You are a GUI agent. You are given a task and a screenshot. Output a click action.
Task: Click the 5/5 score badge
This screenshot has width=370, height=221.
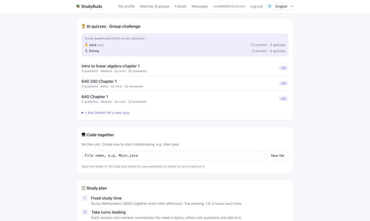coord(283,83)
